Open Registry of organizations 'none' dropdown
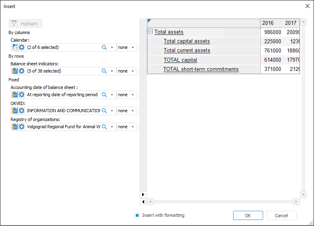 127,127
